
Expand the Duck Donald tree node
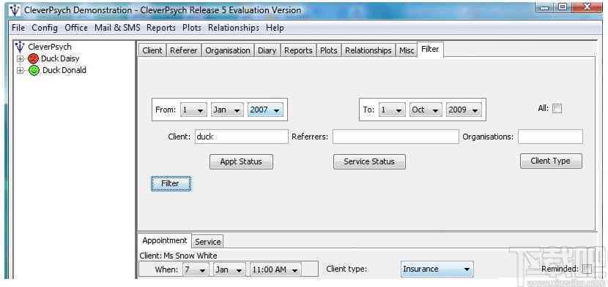coord(20,71)
